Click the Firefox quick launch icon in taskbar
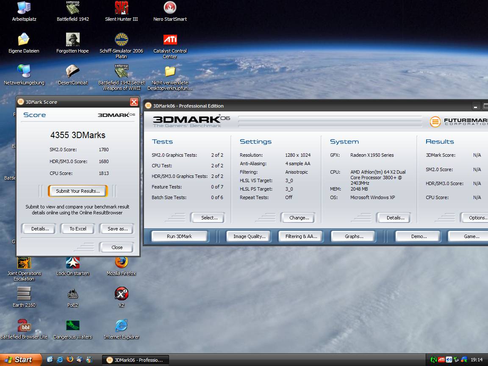The image size is (488, 366). 70,360
